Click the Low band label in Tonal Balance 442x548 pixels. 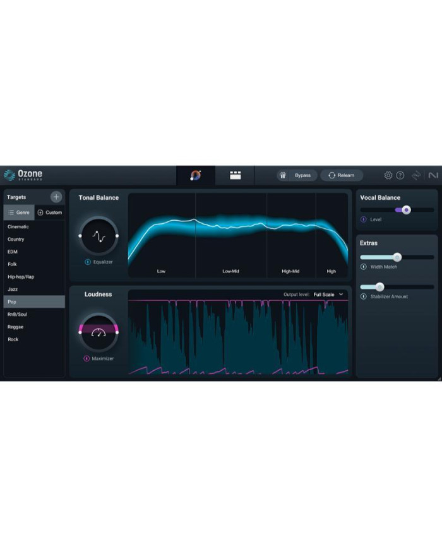pos(161,271)
